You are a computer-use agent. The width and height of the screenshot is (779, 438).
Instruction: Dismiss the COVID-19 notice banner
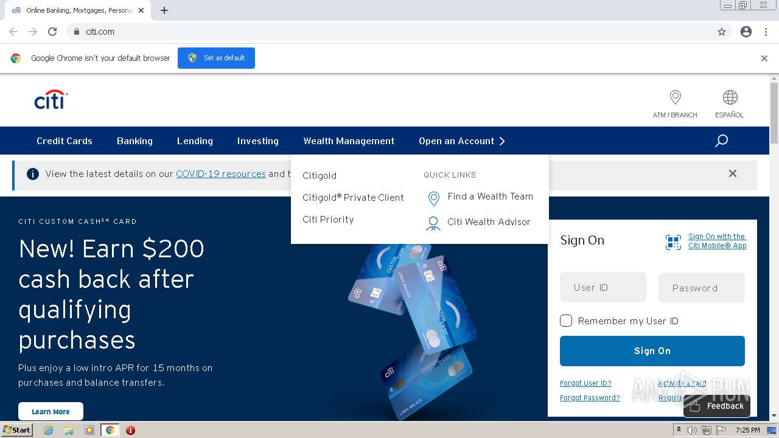[733, 173]
